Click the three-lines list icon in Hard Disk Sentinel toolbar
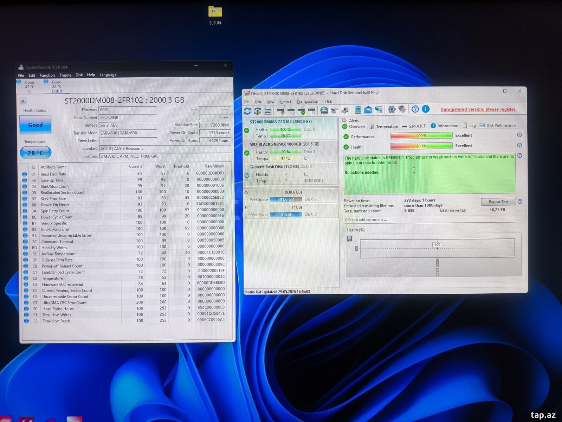Viewport: 562px width, 422px height. coord(268,111)
